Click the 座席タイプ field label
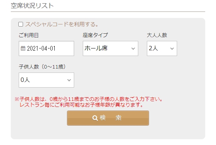216x145 pixels. (x=95, y=35)
